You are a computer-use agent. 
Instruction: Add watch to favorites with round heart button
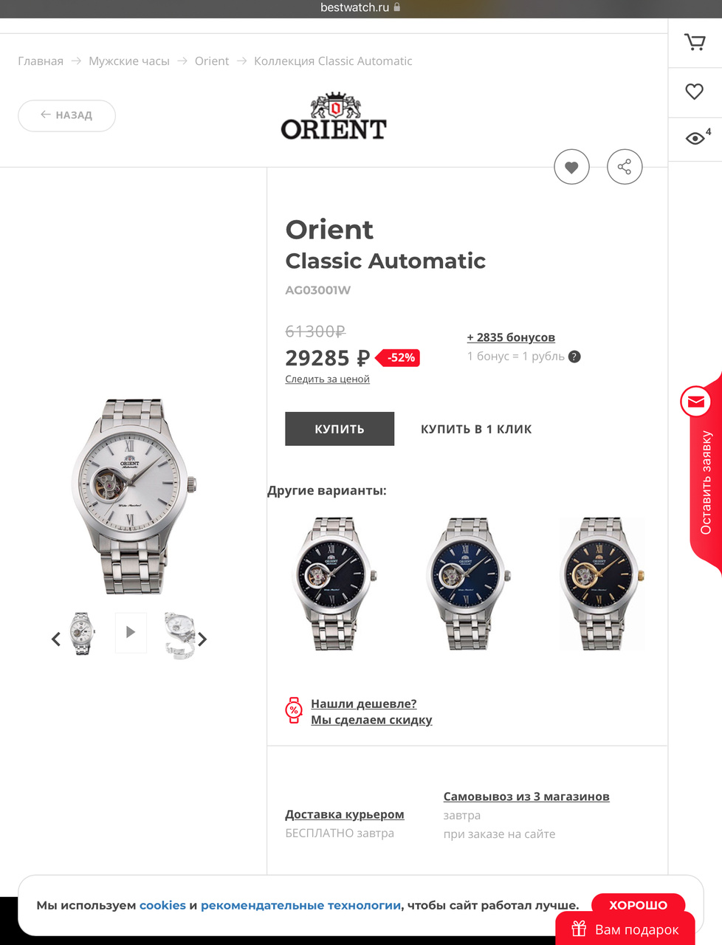[x=571, y=168]
